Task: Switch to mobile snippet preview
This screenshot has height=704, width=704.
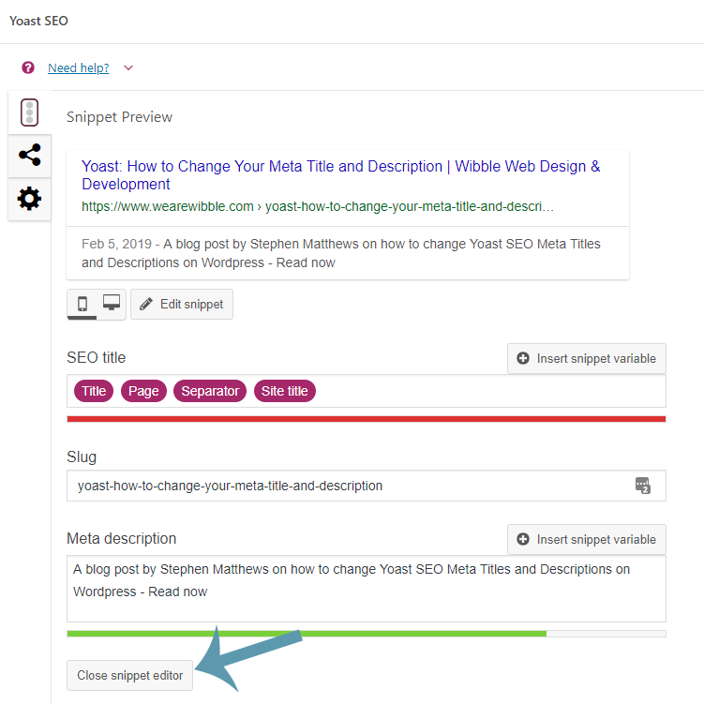Action: 82,304
